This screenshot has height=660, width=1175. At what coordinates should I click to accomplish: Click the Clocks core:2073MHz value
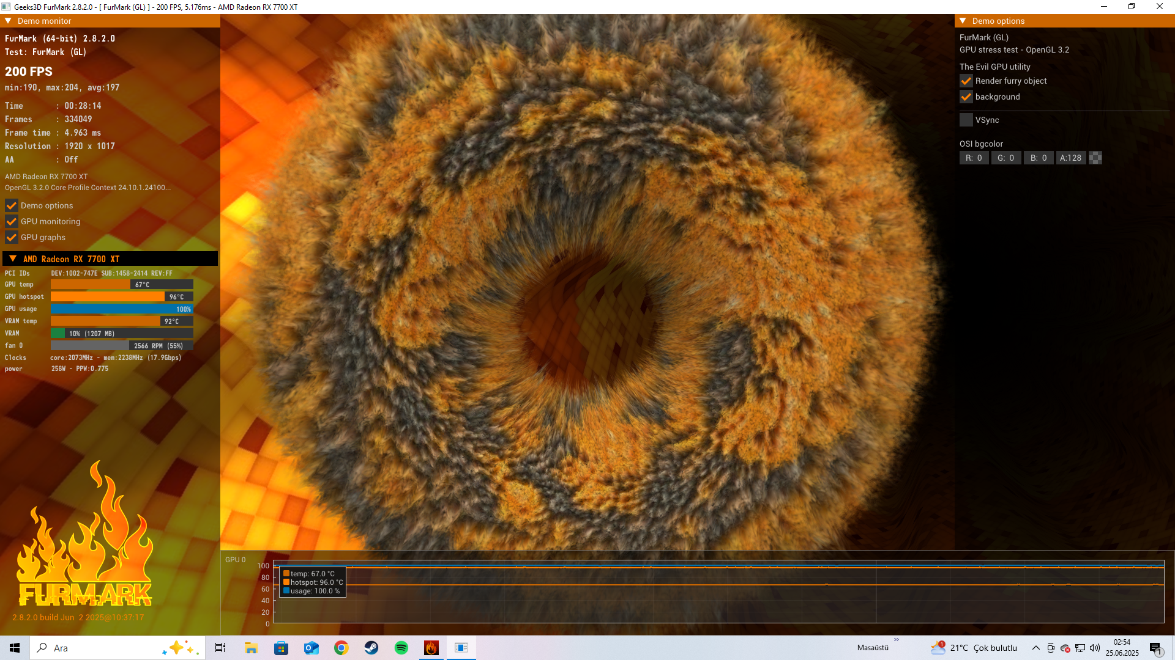tap(116, 358)
